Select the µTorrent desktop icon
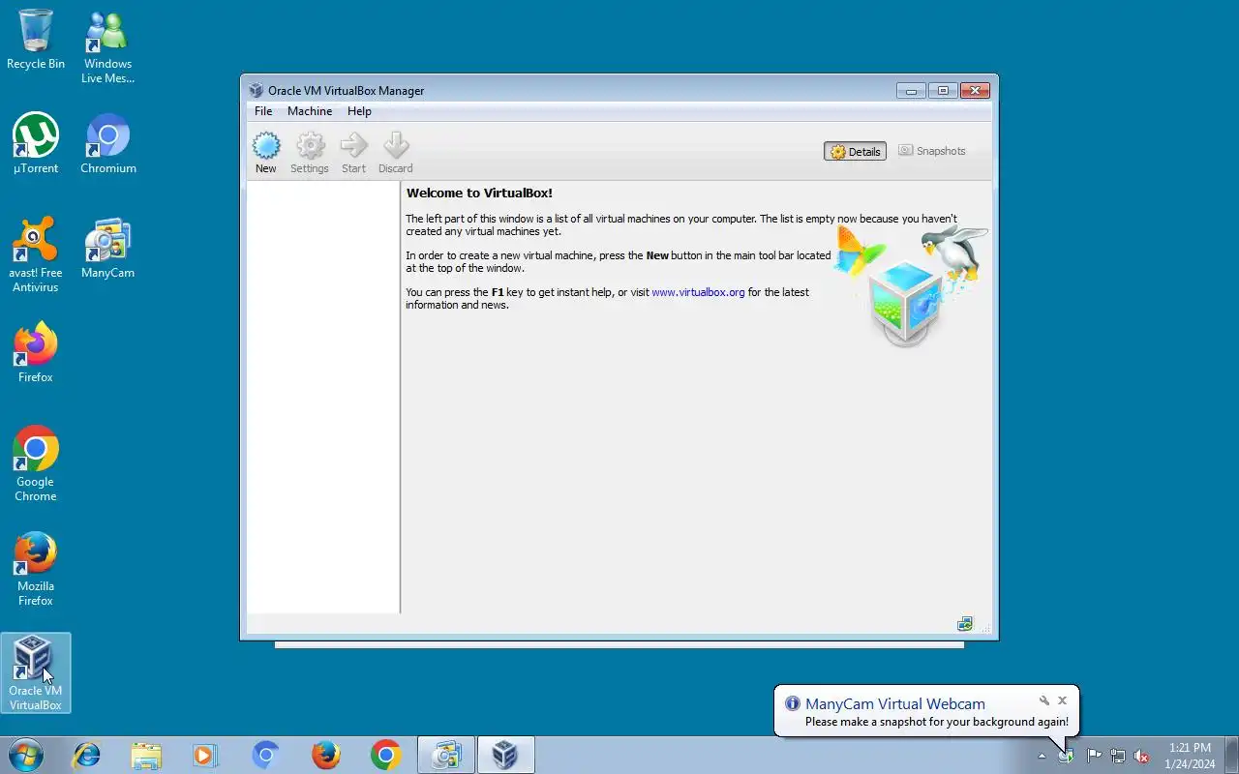The image size is (1239, 774). click(x=36, y=144)
